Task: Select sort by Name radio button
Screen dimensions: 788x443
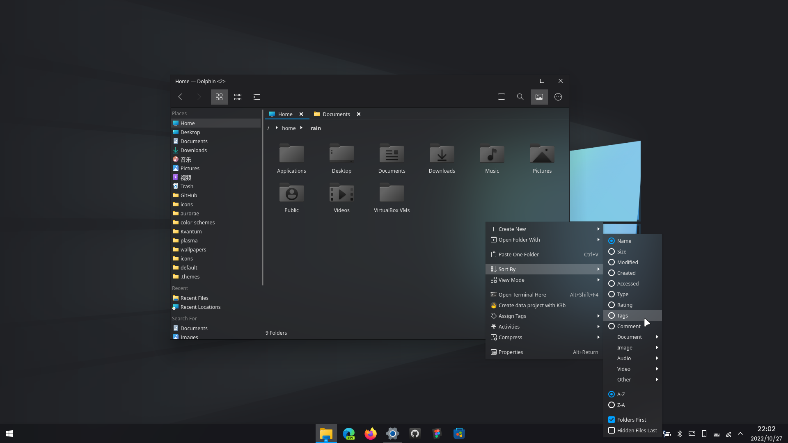Action: (632, 241)
